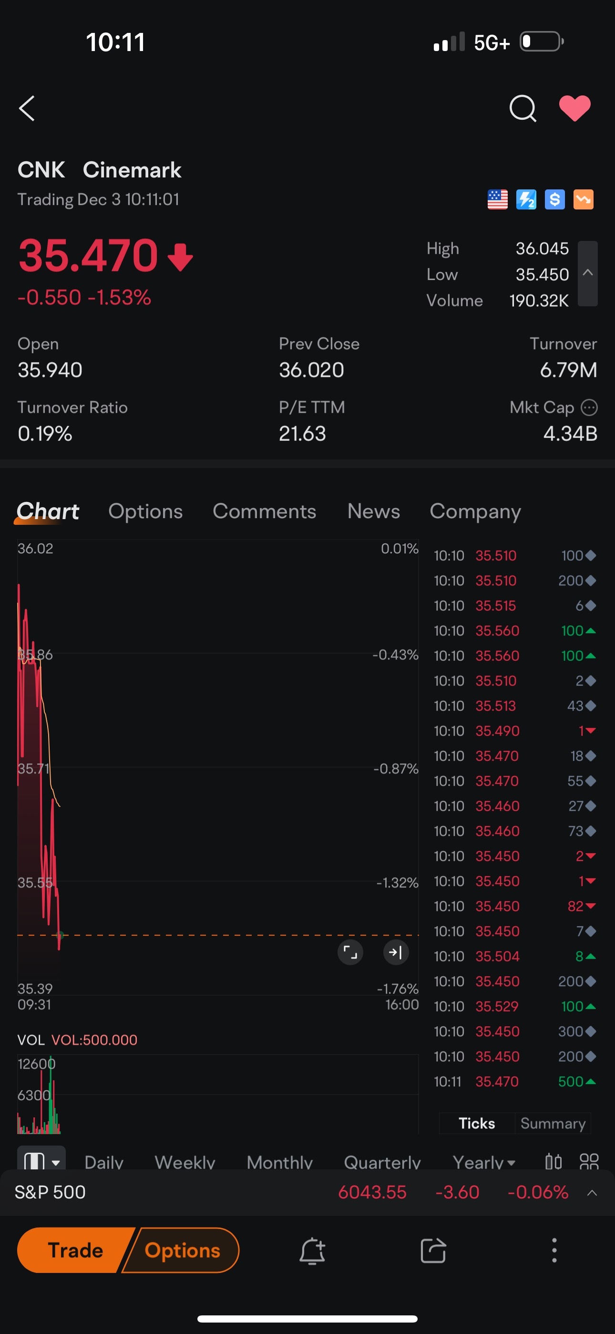Tap the P/E TTM value 21.63
This screenshot has height=1334, width=615.
[x=302, y=433]
